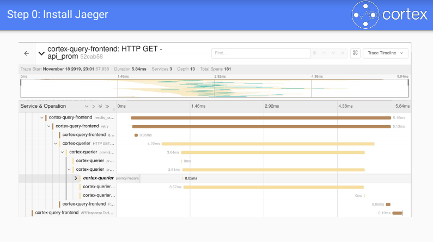Expand one level down-chevron in Service & Operation header
The height and width of the screenshot is (242, 433).
(x=87, y=107)
